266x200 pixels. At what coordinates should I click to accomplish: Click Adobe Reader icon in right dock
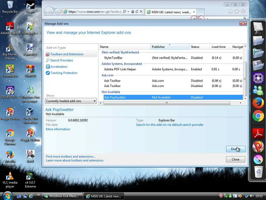click(x=258, y=134)
